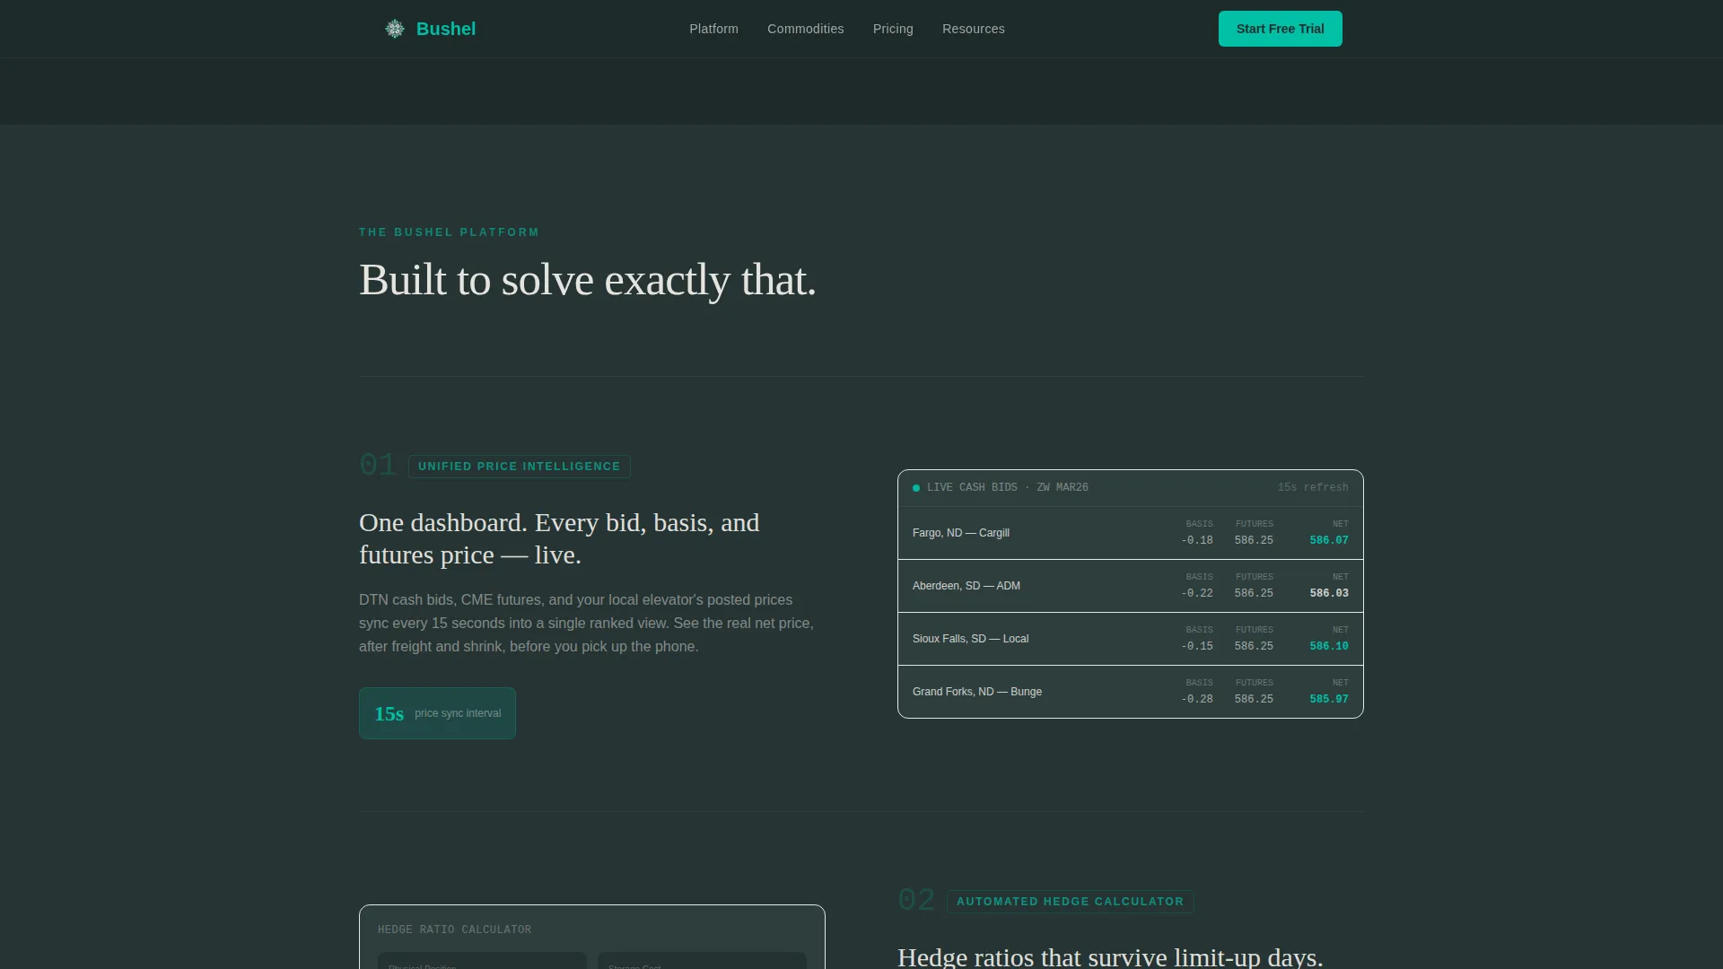Image resolution: width=1723 pixels, height=969 pixels.
Task: Click the Bushel wheat logo icon
Action: pos(395,29)
